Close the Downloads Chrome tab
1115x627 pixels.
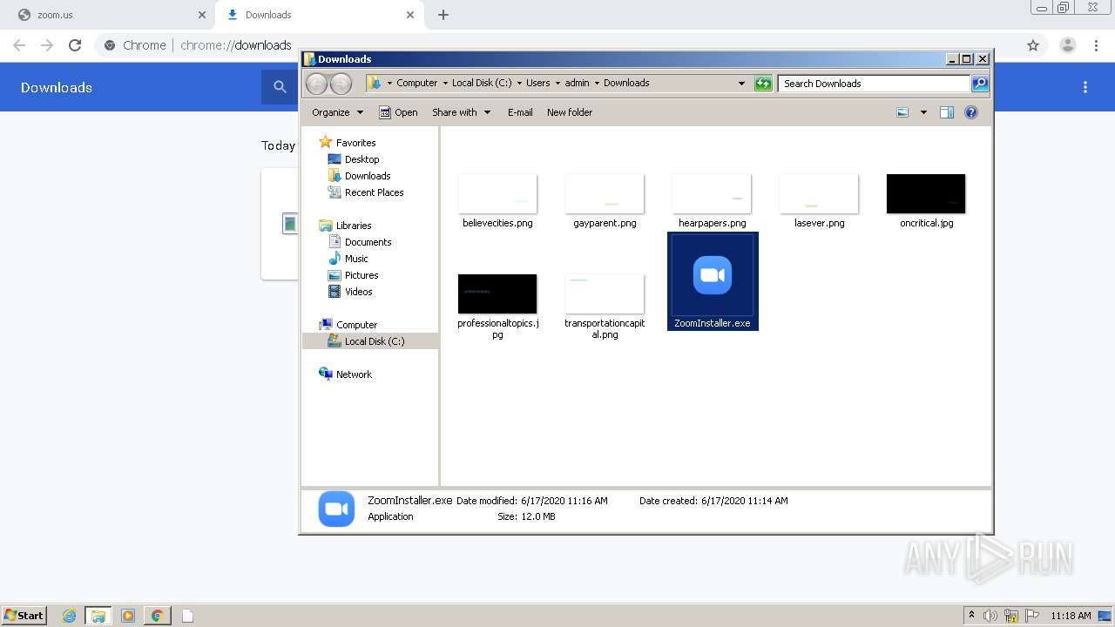[410, 15]
